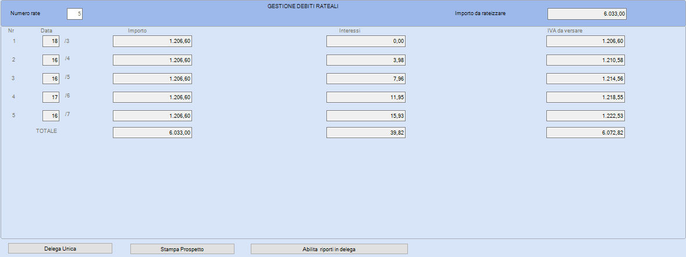Screen dimensions: 686x257
Task: Click the TOTALE row label
Action: 47,131
